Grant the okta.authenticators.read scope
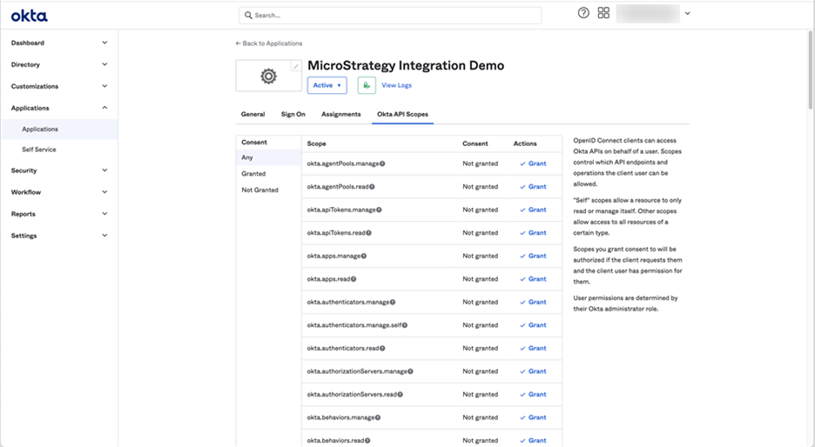 (x=533, y=349)
